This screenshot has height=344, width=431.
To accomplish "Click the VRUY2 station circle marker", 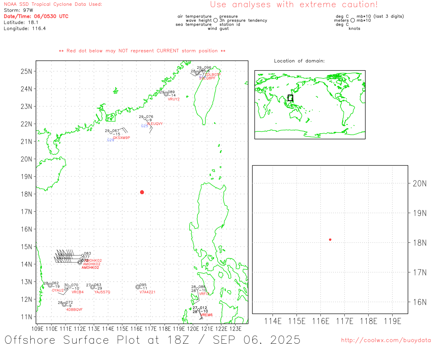I will point(166,94).
